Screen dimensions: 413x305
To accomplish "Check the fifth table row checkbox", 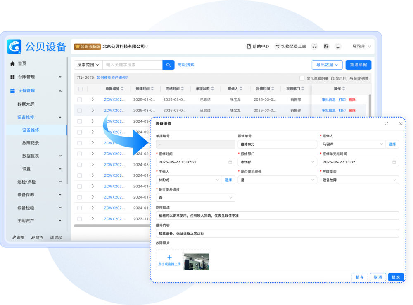I will point(80,143).
